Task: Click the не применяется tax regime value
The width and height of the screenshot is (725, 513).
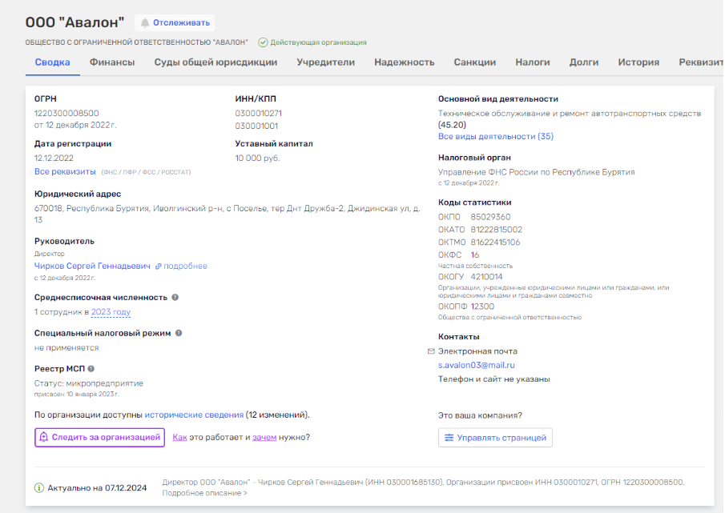Action: [x=66, y=348]
